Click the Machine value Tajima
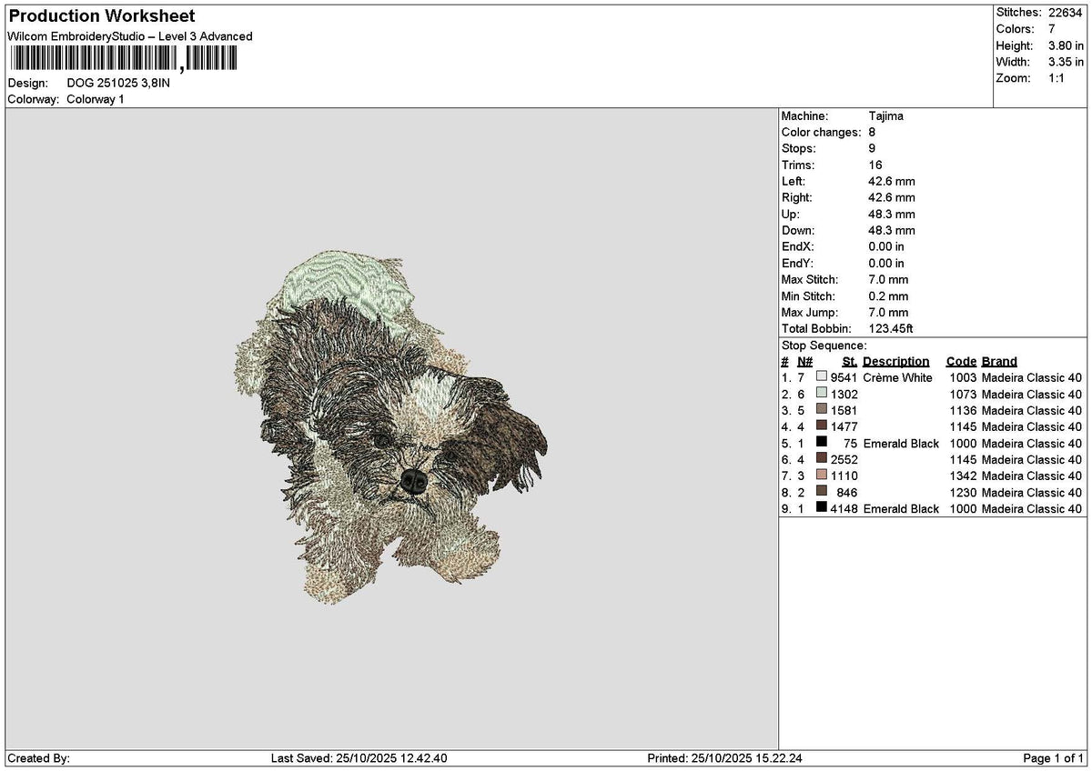 886,116
